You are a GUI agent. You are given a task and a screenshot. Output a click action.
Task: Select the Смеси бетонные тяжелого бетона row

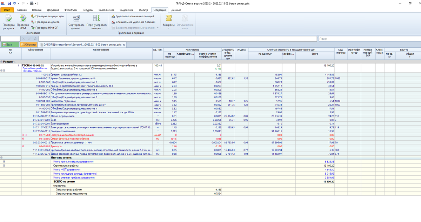(x=210, y=139)
